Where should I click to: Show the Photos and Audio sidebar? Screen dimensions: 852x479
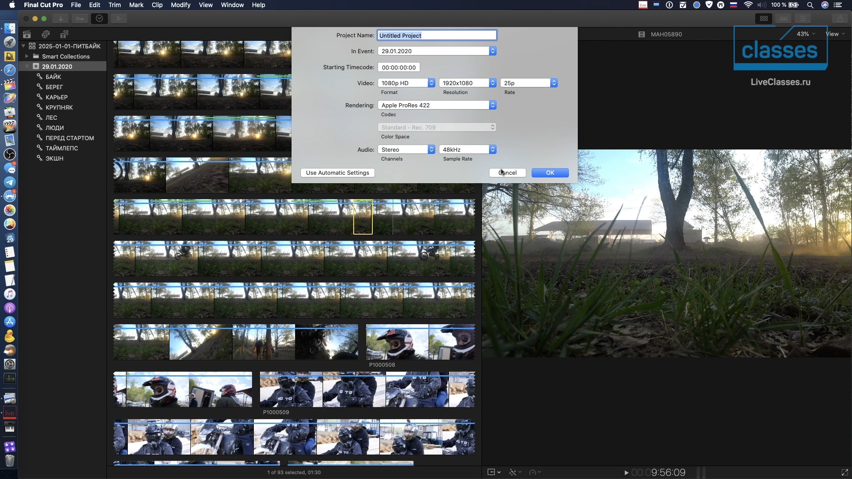click(x=46, y=34)
